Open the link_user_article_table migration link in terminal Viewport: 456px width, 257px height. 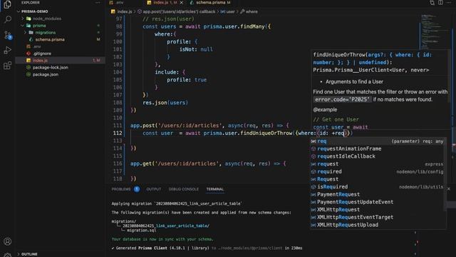coord(166,226)
